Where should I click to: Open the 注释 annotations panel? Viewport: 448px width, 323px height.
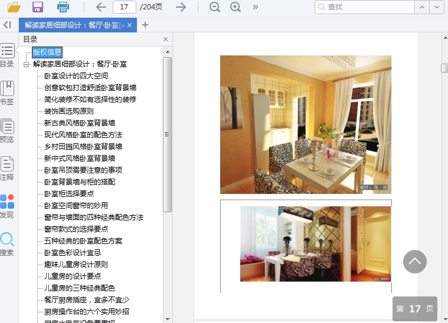(x=7, y=169)
